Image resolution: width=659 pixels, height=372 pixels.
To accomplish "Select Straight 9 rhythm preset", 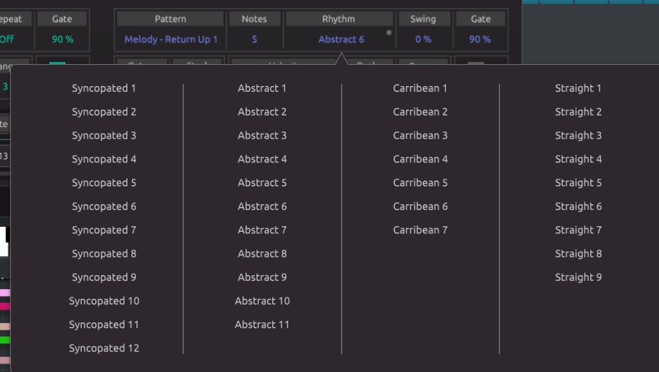I will pyautogui.click(x=578, y=278).
